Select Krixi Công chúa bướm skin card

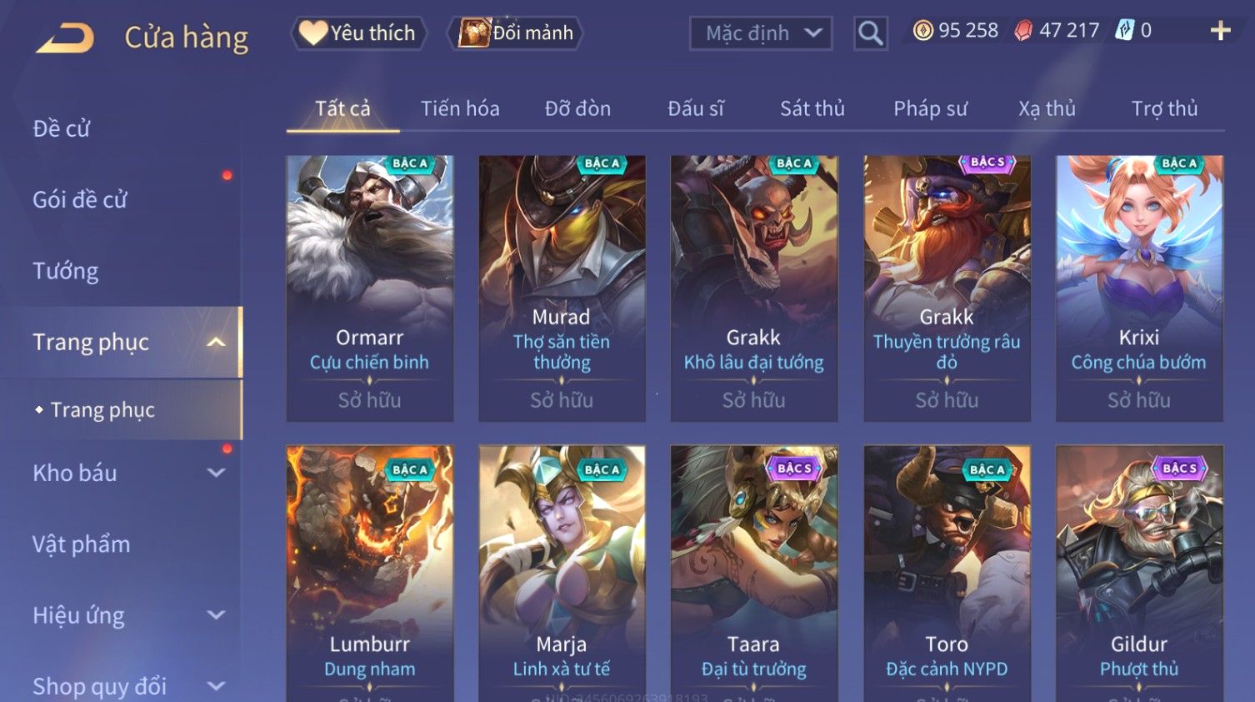pyautogui.click(x=1139, y=288)
